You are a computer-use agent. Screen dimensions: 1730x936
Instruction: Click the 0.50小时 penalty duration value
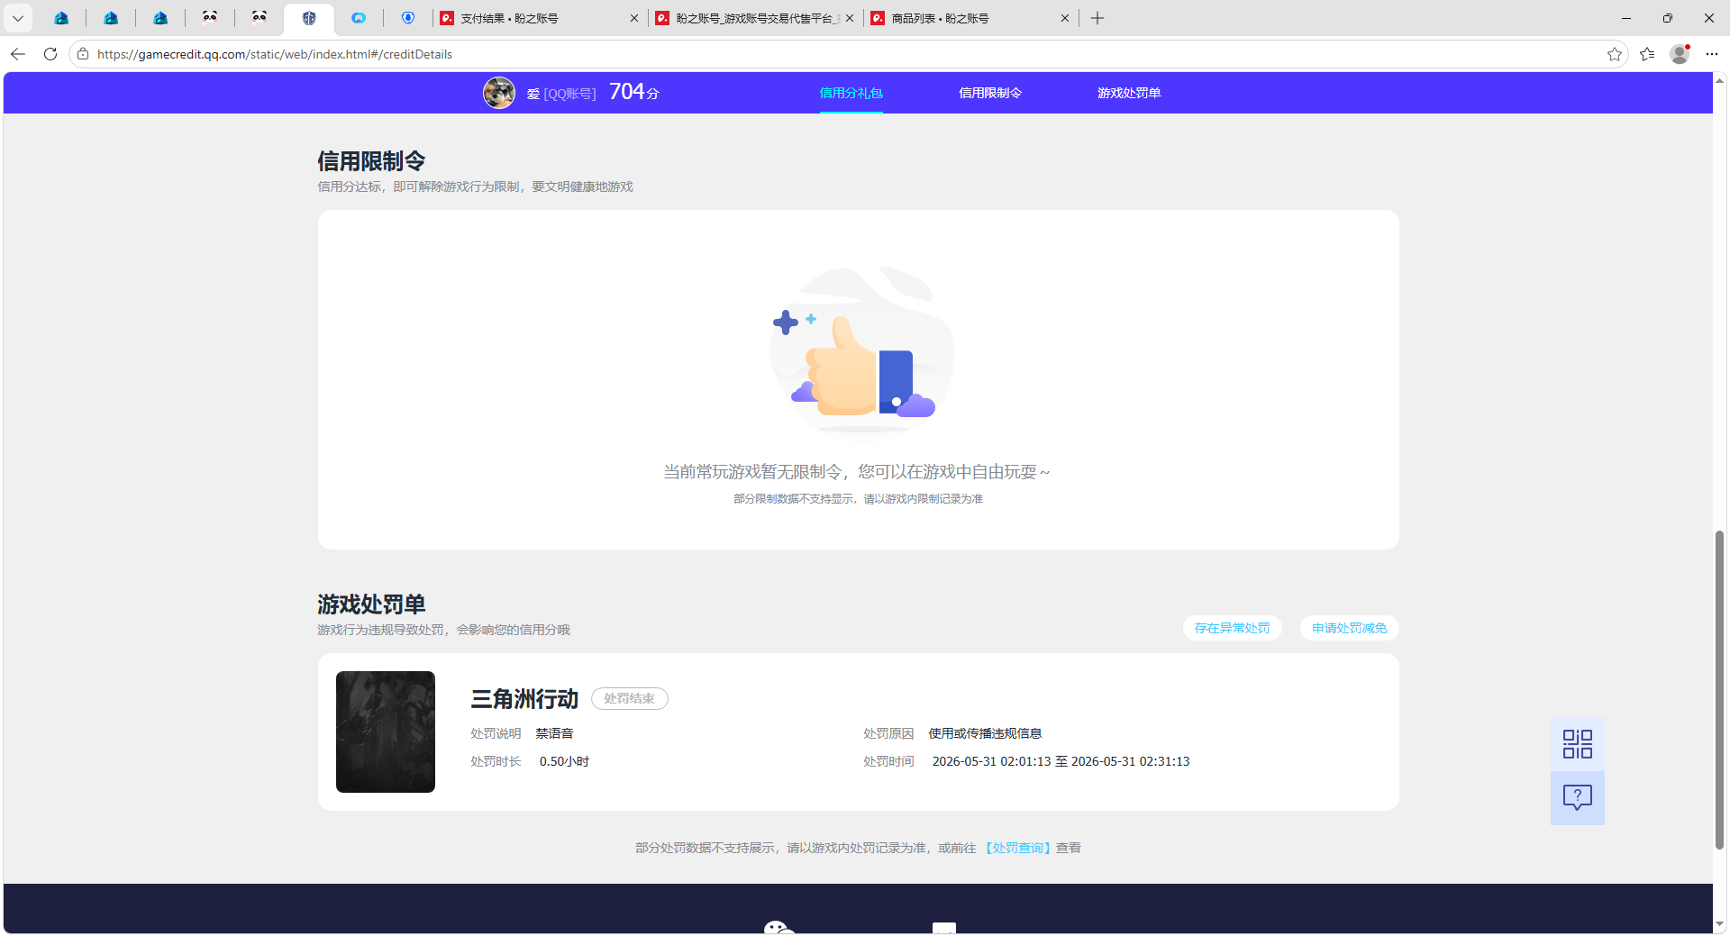564,761
